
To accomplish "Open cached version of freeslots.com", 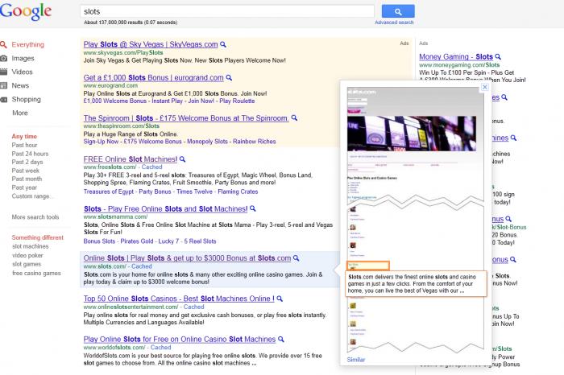I will [x=151, y=167].
